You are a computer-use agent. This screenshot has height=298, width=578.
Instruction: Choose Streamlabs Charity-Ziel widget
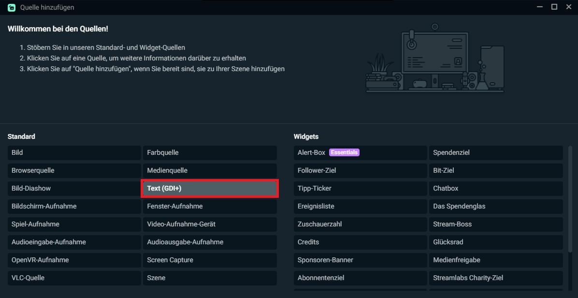pos(495,278)
